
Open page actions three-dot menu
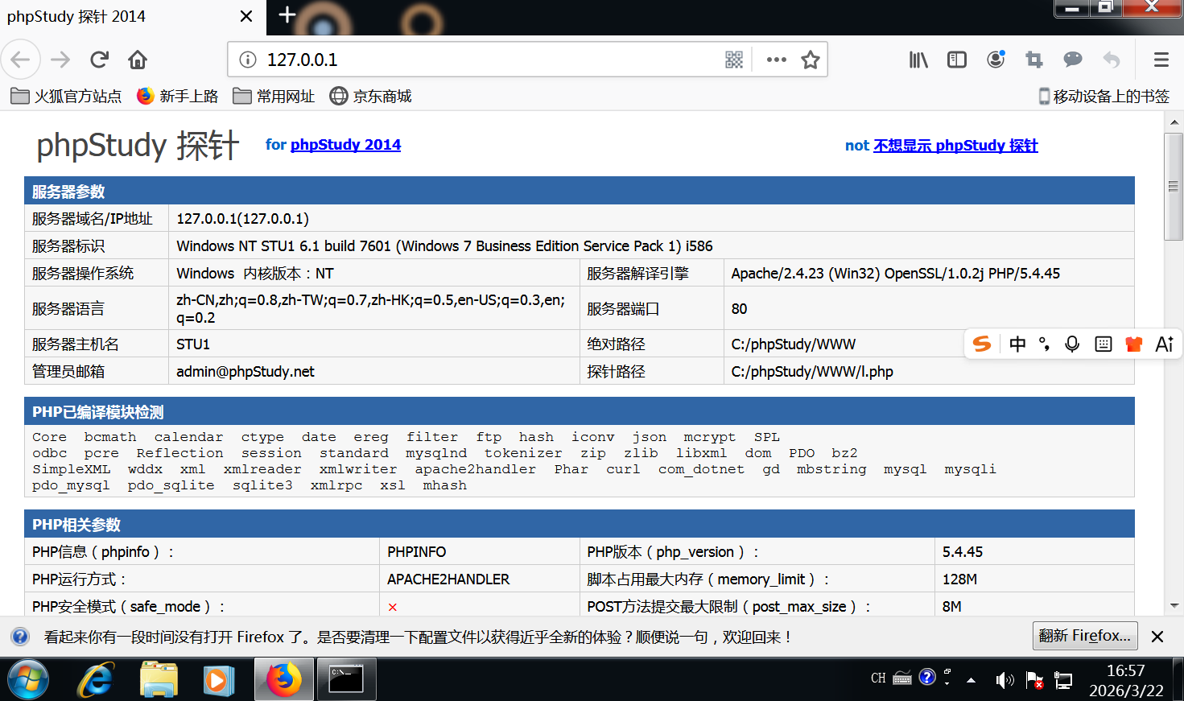777,60
